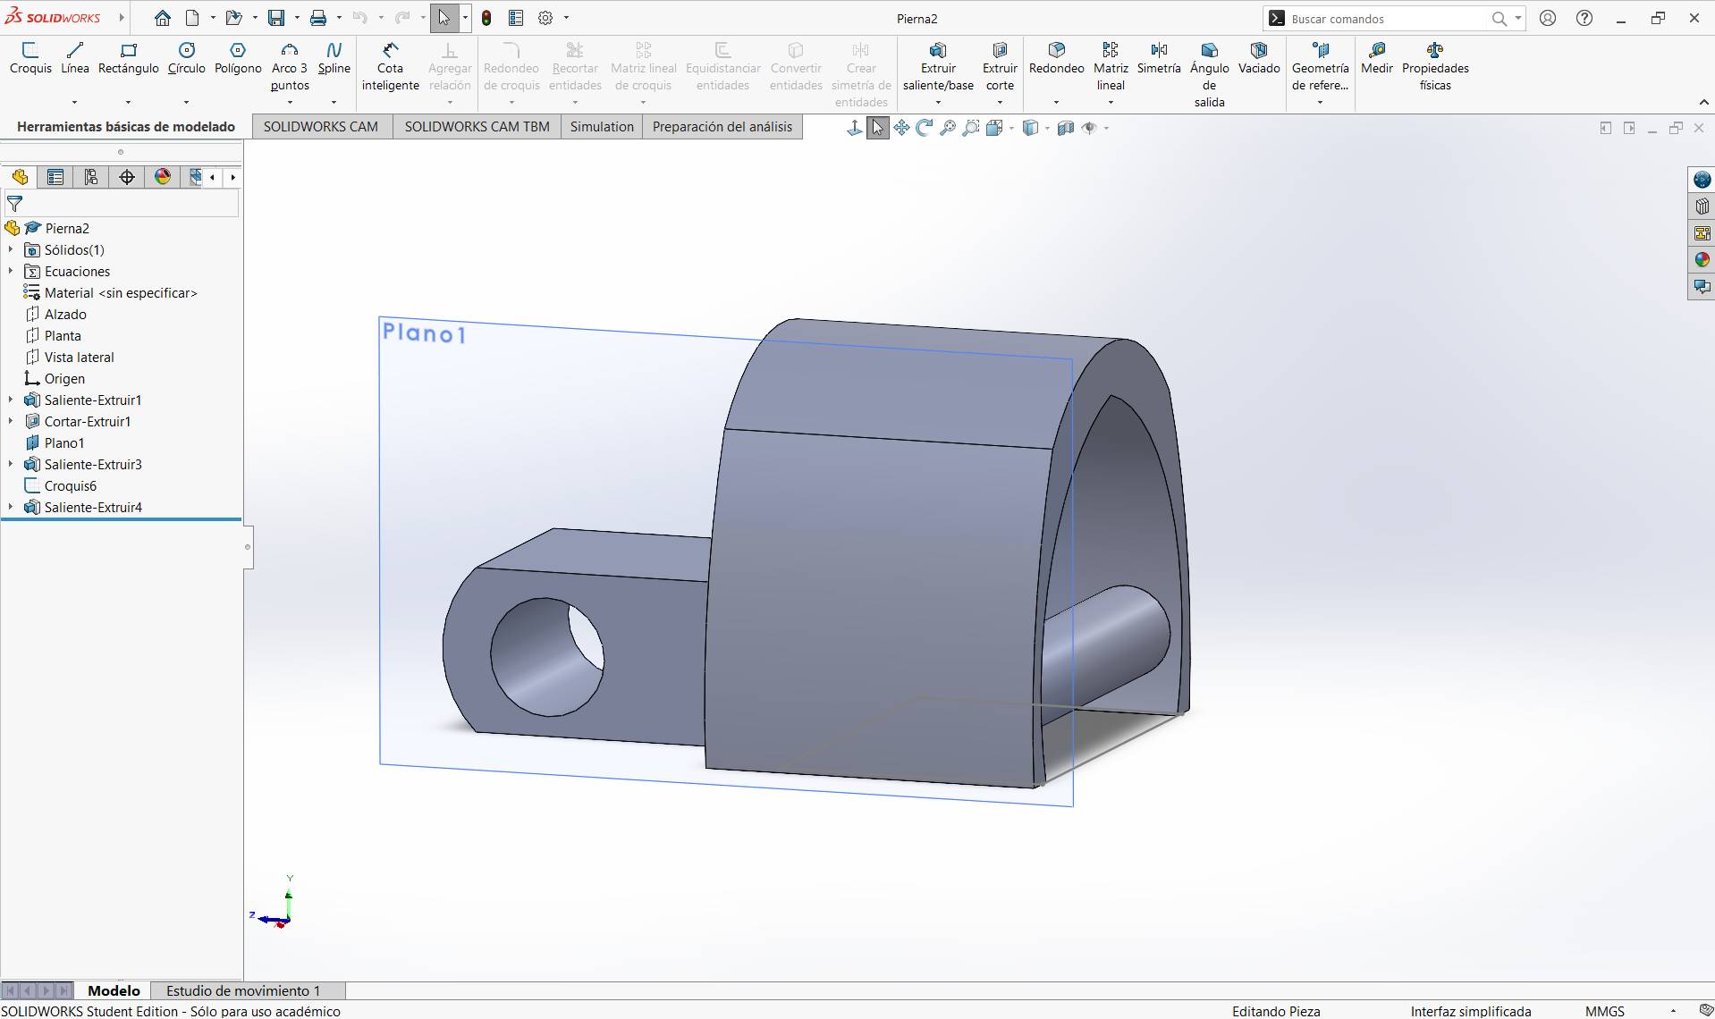Image resolution: width=1715 pixels, height=1019 pixels.
Task: Click in the Buscar comandos search field
Action: click(1387, 19)
